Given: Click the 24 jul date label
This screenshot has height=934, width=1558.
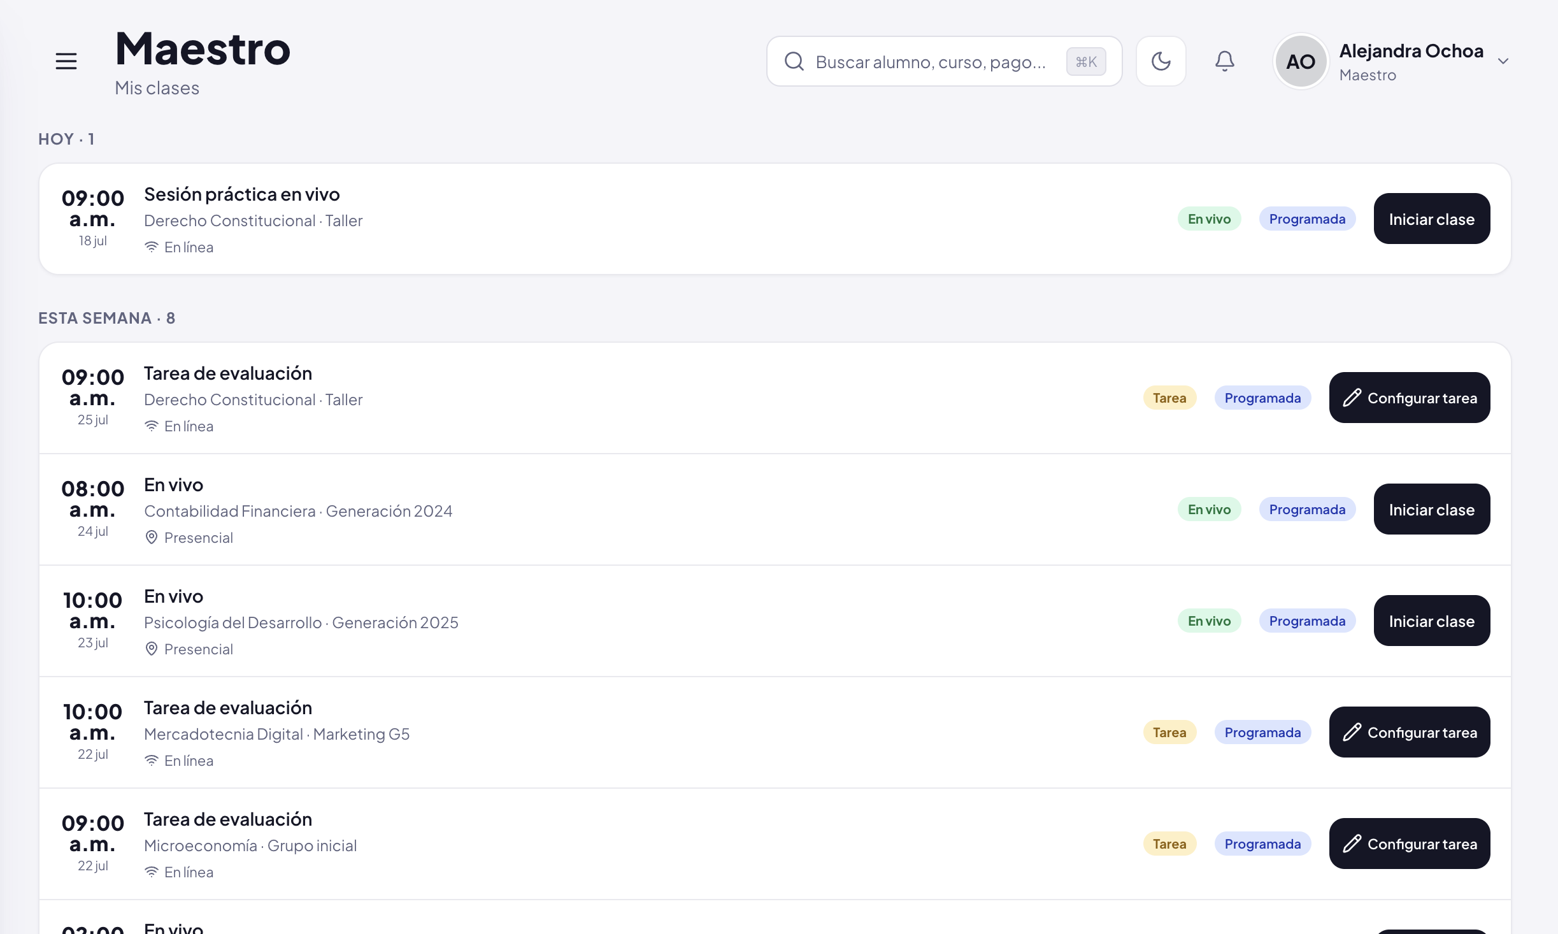Looking at the screenshot, I should point(93,531).
